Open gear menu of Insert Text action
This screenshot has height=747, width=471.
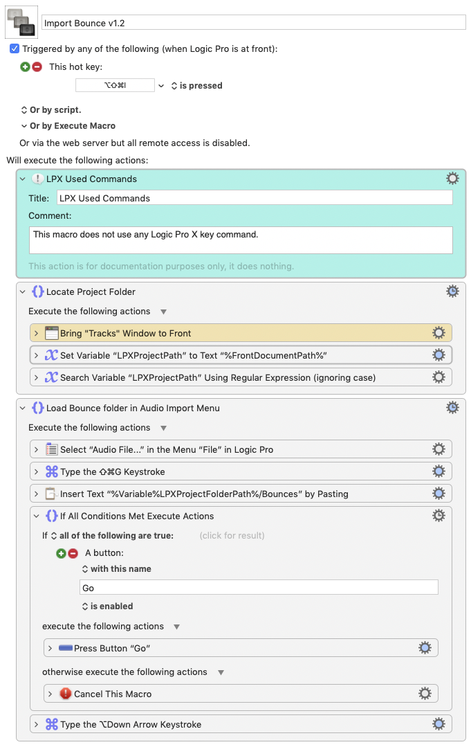pos(438,493)
